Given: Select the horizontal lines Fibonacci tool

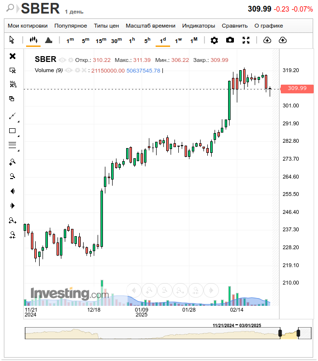Looking at the screenshot, I should (x=13, y=145).
